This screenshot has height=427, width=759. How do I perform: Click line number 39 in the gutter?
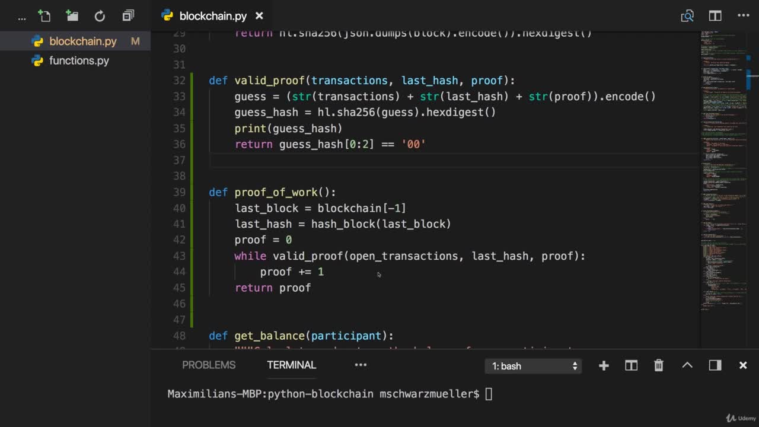(179, 192)
